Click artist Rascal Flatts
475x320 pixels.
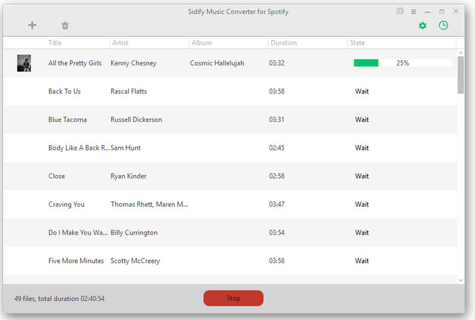pyautogui.click(x=128, y=91)
